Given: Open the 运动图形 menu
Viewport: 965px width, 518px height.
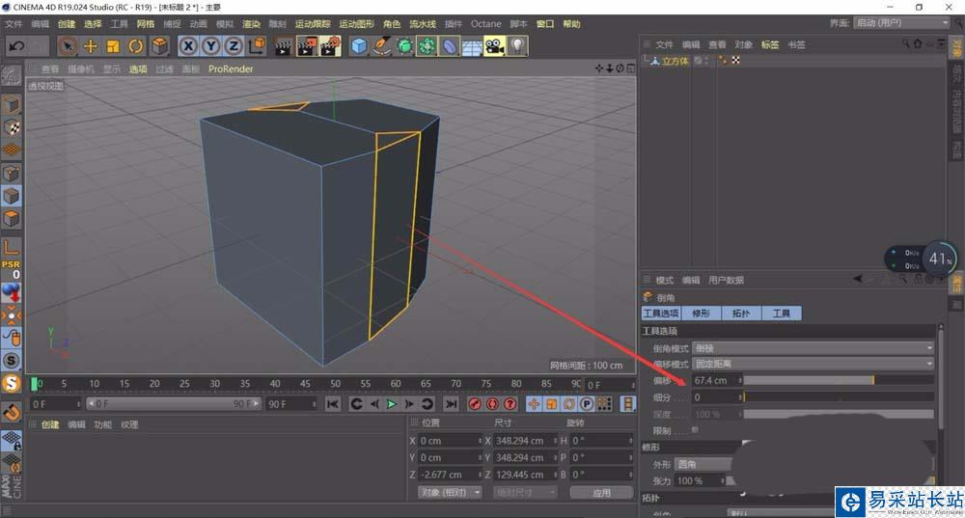Looking at the screenshot, I should click(357, 23).
